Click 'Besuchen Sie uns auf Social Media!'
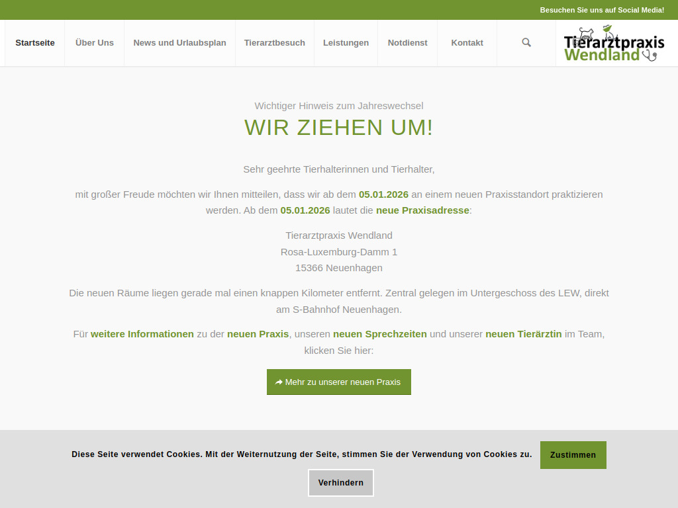This screenshot has width=678, height=508. coord(601,10)
